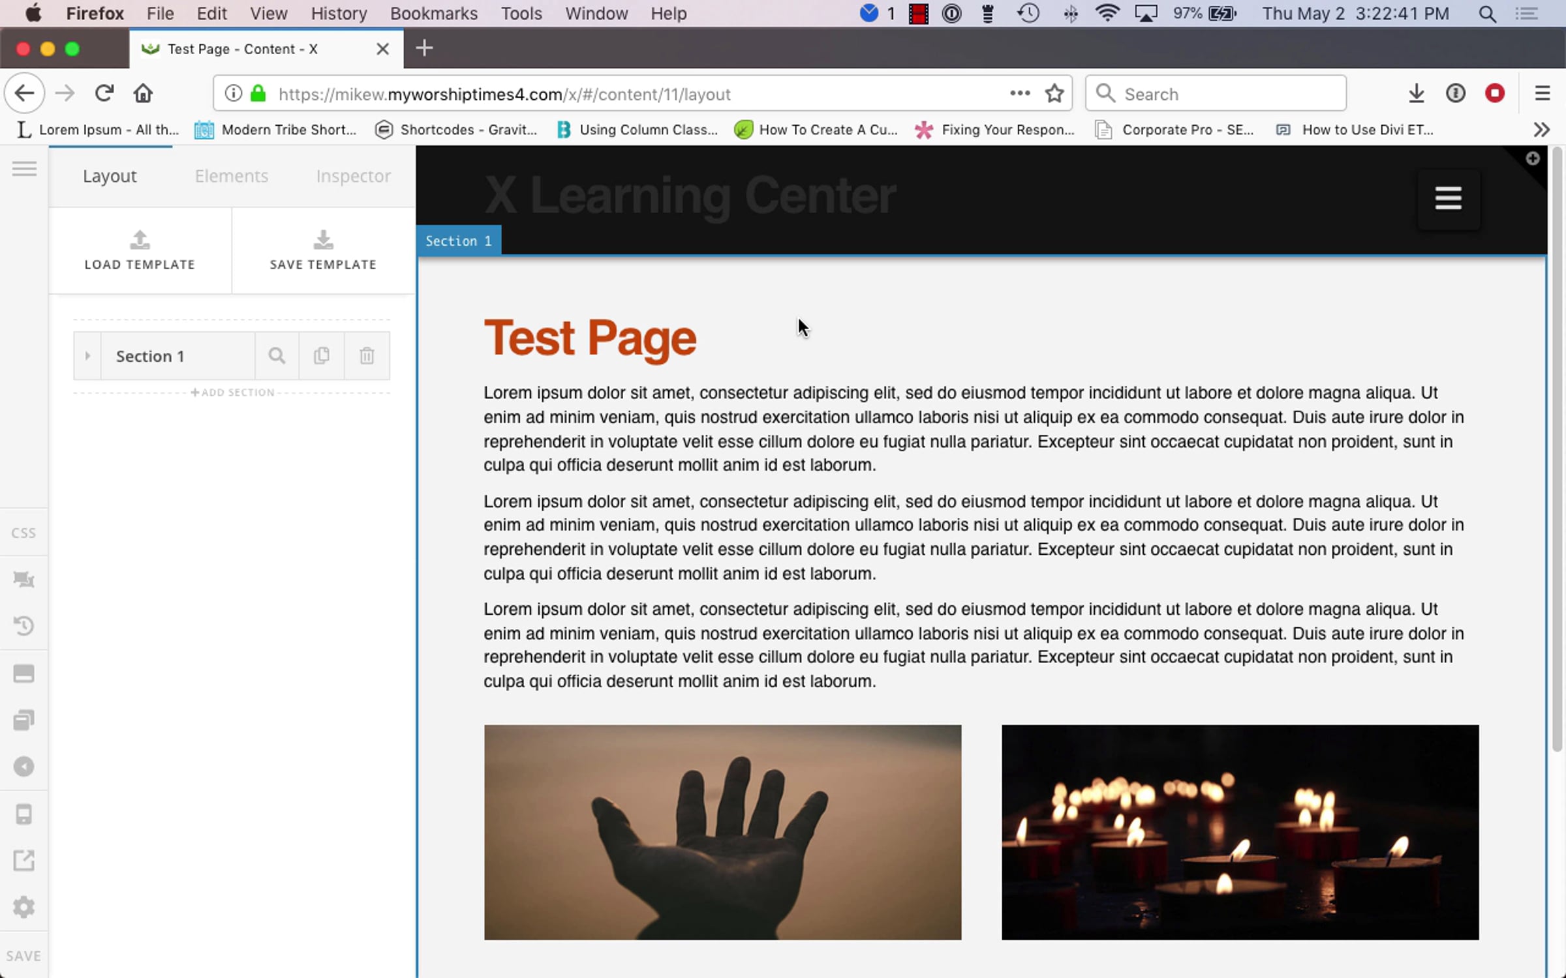Show more bookmarks chevron
Viewport: 1566px width, 978px height.
(x=1541, y=130)
